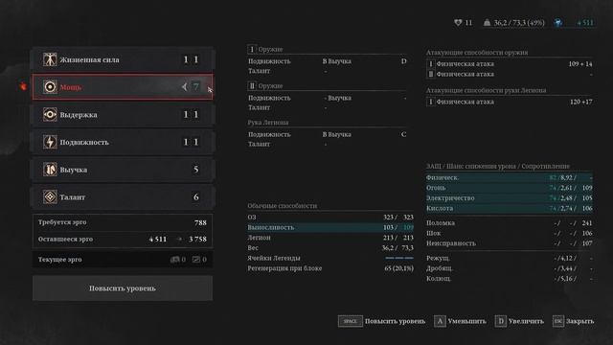Click the blue ergo icon at top
The height and width of the screenshot is (345, 613).
pos(558,23)
